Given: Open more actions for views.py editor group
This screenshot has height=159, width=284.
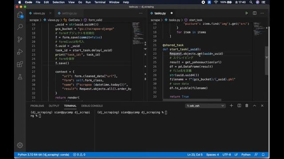Looking at the screenshot, I should [141, 13].
